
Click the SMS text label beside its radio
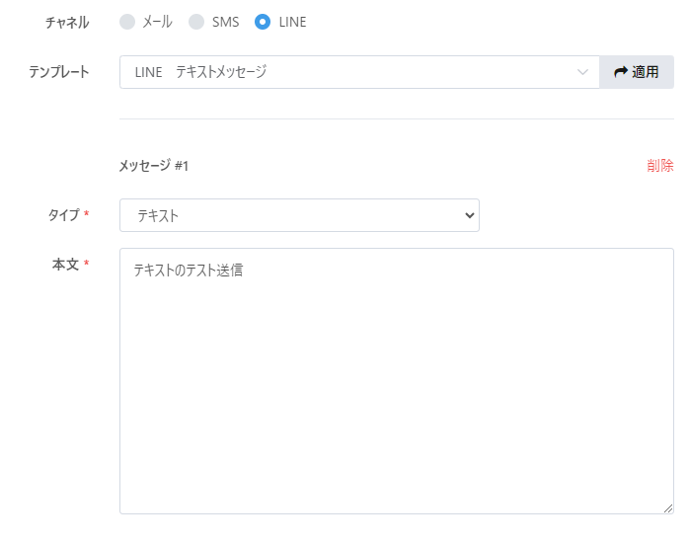point(225,22)
